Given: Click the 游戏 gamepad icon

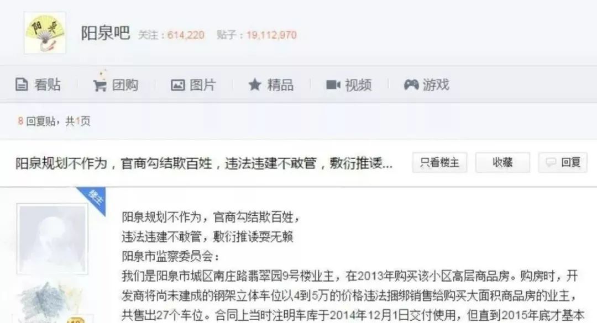Looking at the screenshot, I should click(x=411, y=84).
